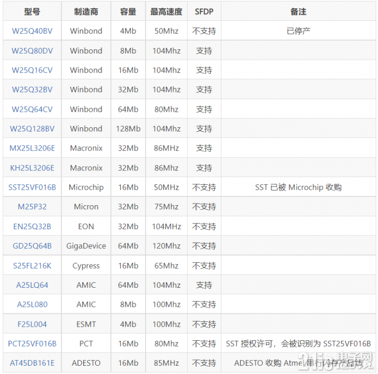The image size is (378, 374).
Task: Click AMIC in the A25LQ64 row
Action: point(86,285)
